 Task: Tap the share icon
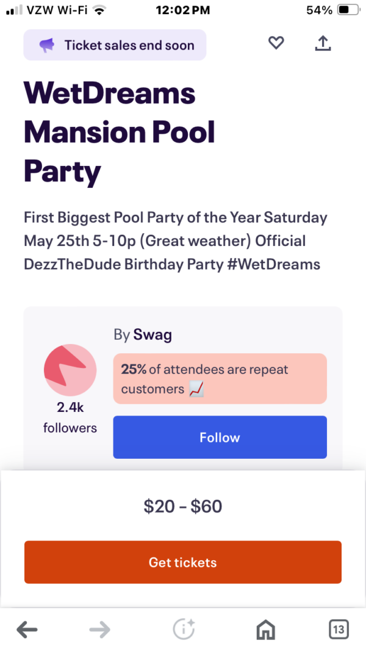[323, 43]
